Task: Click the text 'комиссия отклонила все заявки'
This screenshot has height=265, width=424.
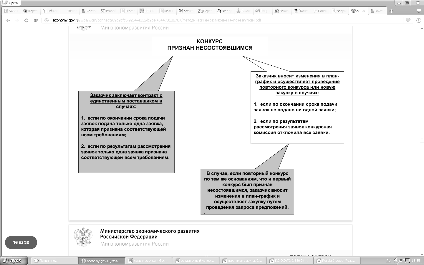Action: (x=292, y=132)
